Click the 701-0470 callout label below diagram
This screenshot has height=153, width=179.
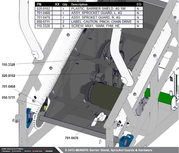[71, 138]
